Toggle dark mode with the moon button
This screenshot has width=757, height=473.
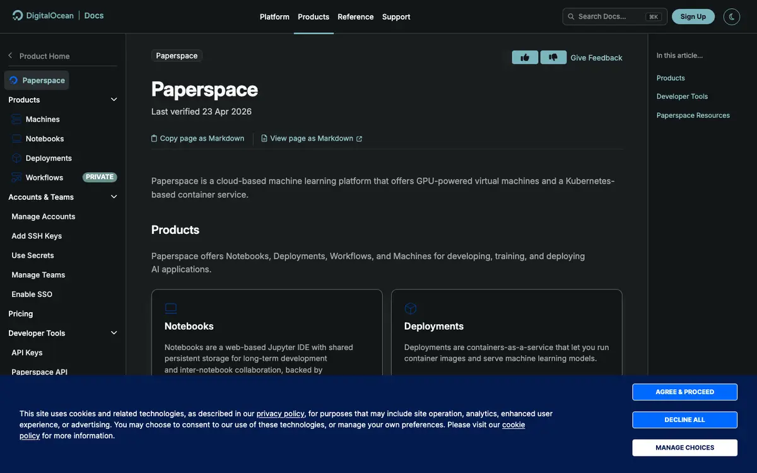[732, 16]
